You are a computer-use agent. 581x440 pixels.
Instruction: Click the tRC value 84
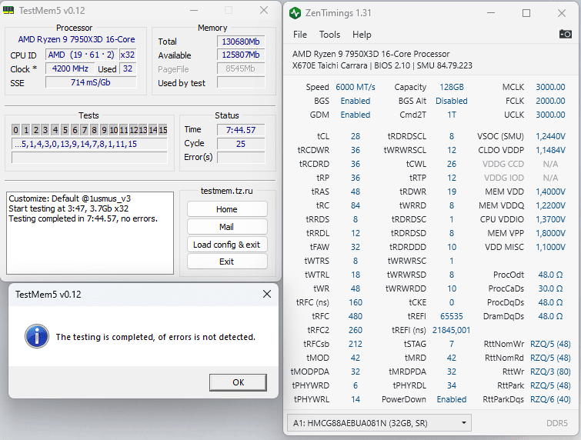356,205
